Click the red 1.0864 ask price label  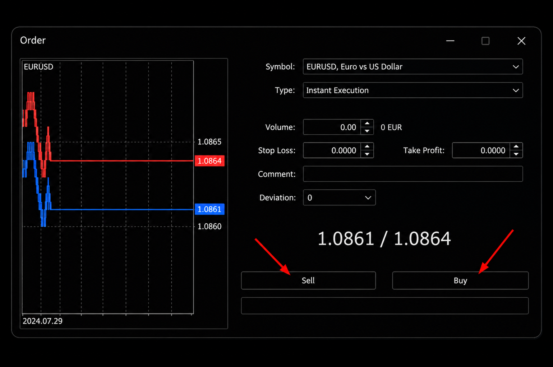(209, 161)
